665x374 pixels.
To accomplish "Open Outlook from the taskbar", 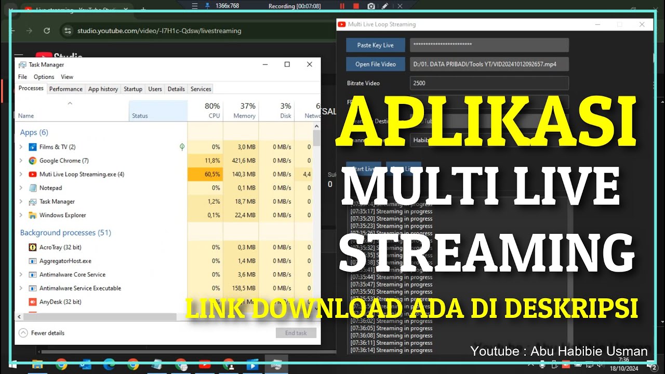I will pos(85,365).
